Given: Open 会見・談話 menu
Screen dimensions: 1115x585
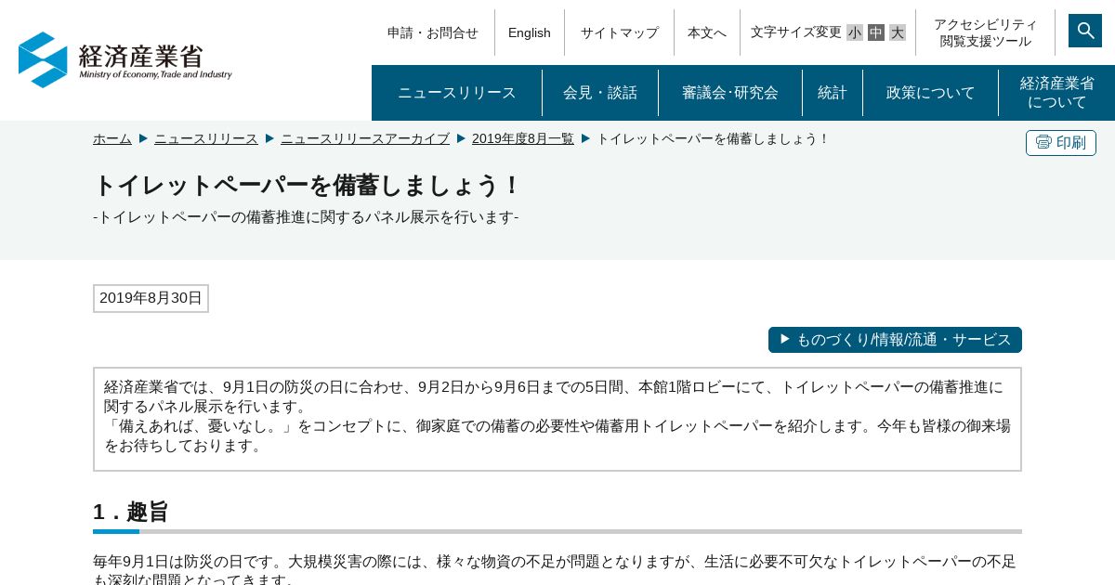Looking at the screenshot, I should coord(600,93).
